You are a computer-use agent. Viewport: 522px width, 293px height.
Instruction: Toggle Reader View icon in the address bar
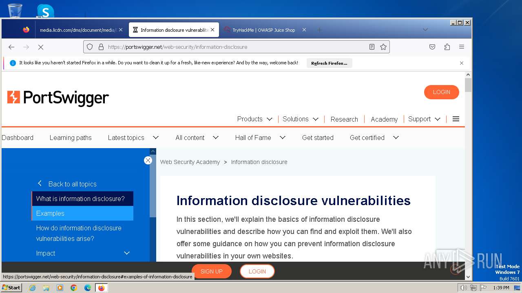click(372, 47)
